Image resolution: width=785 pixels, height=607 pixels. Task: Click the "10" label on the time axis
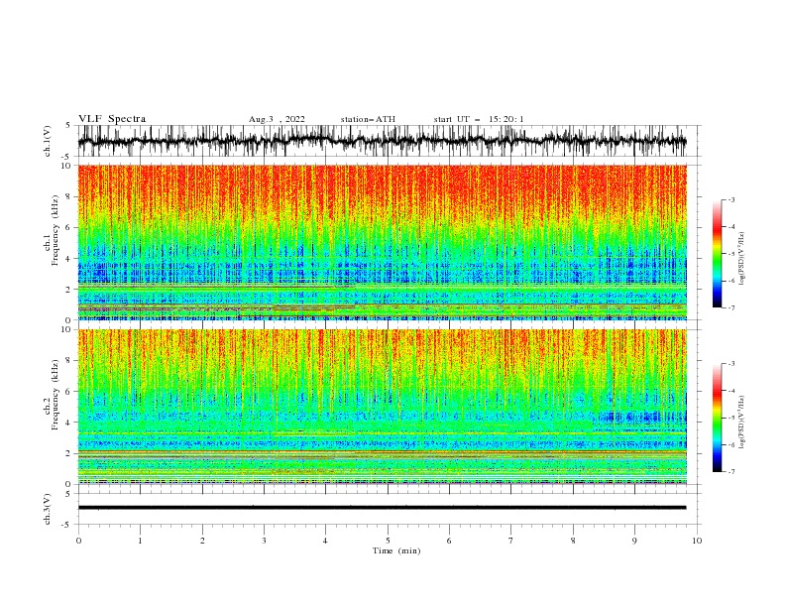pyautogui.click(x=697, y=541)
